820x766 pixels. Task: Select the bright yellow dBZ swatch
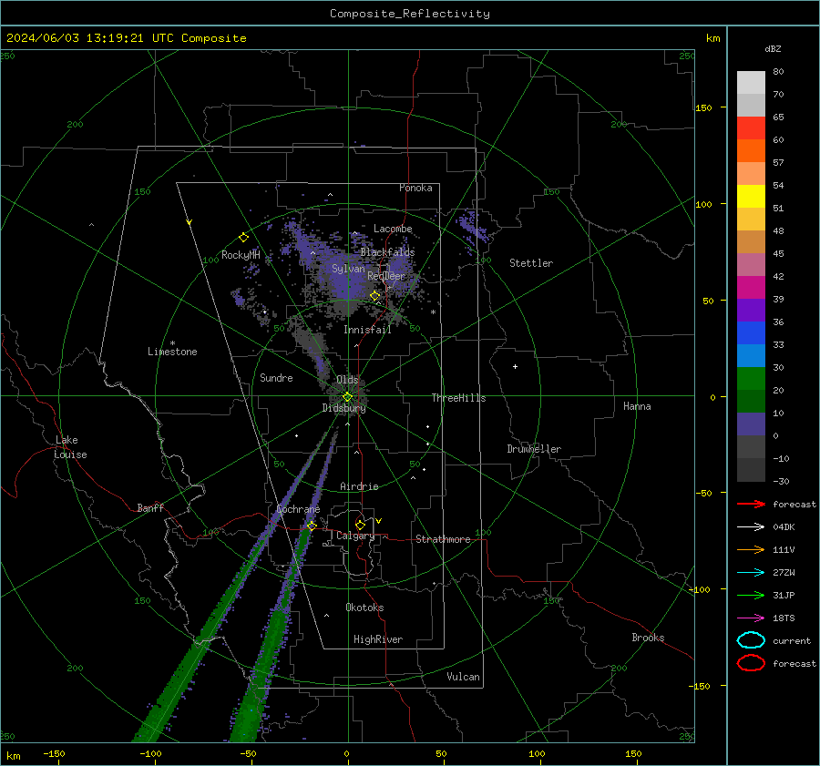coord(751,196)
